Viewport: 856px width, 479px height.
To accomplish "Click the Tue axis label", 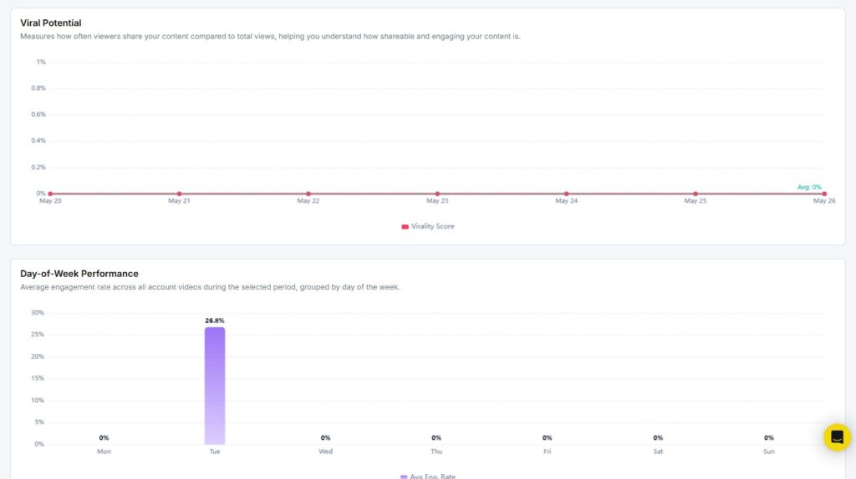I will [215, 451].
